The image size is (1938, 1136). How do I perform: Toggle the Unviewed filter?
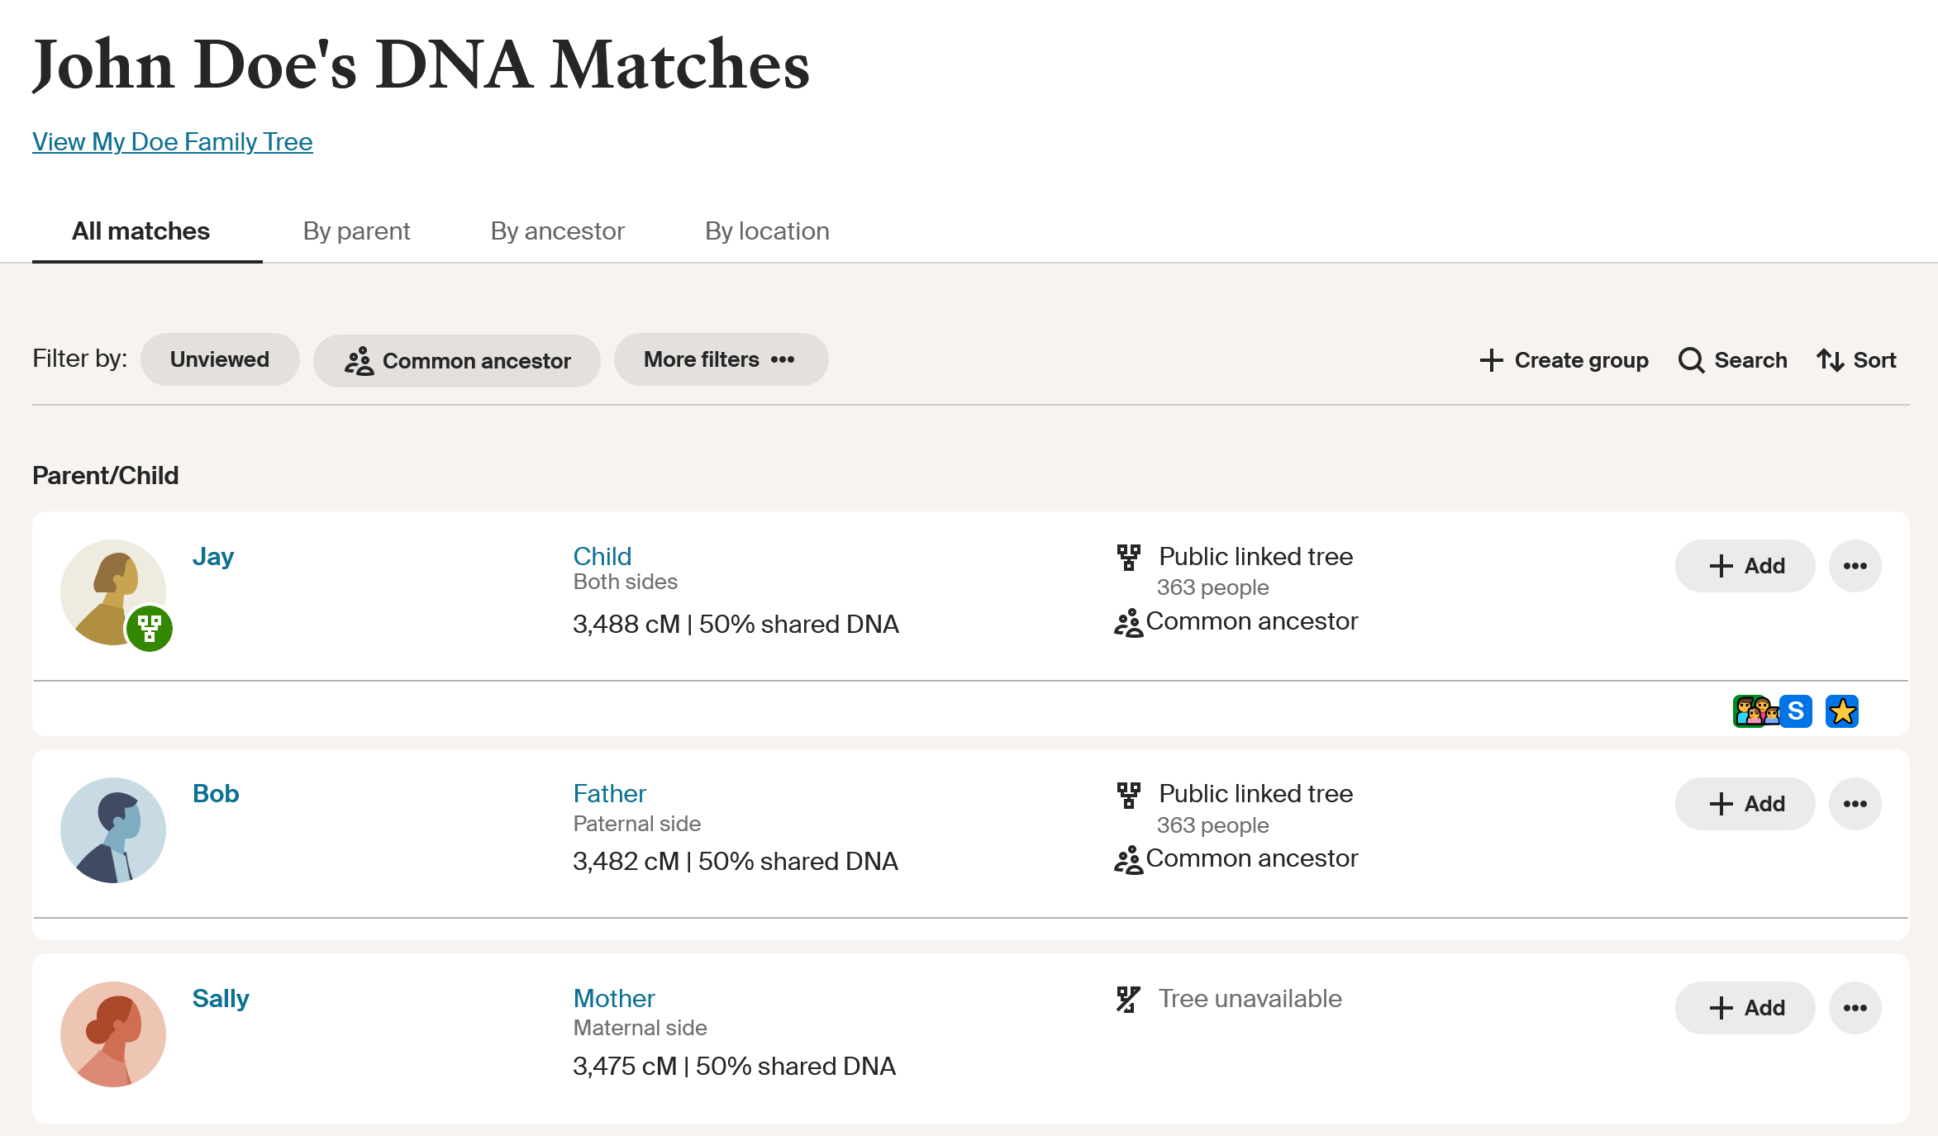[x=219, y=359]
